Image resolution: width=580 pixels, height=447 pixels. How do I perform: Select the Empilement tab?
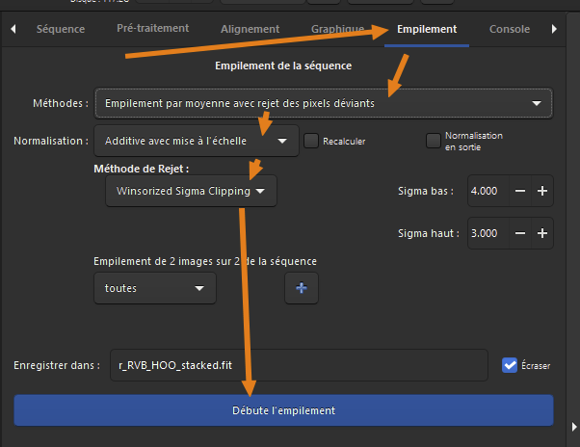[427, 29]
